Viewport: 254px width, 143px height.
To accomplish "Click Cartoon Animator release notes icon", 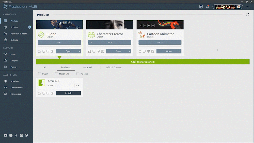I will point(153,51).
